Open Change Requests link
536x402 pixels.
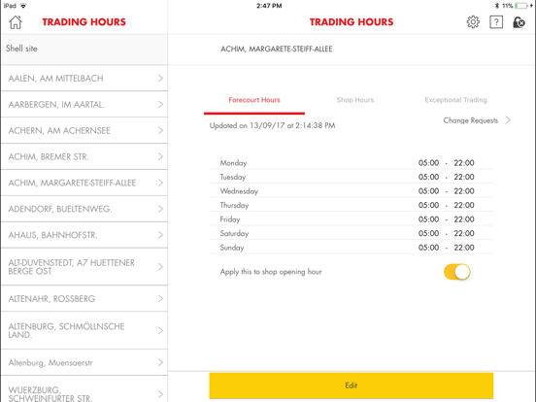471,120
